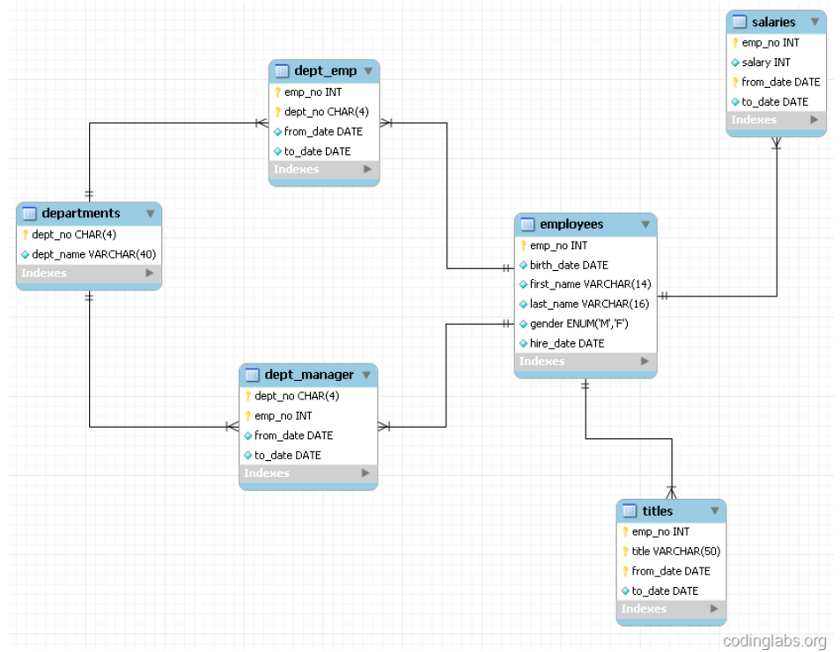Collapse the dept_manager table with header arrow
Screen dimensions: 840x652
pos(366,375)
